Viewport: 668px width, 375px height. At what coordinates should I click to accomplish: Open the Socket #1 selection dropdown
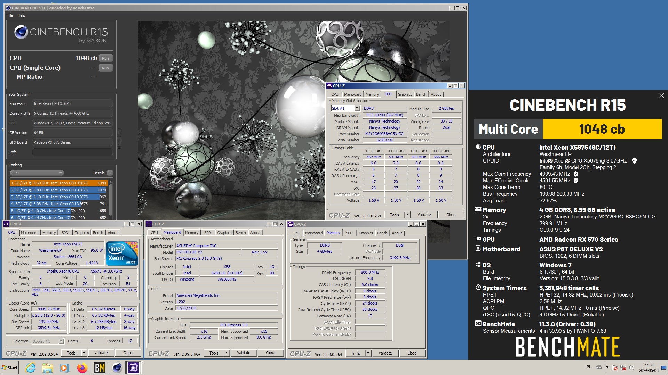pyautogui.click(x=61, y=341)
